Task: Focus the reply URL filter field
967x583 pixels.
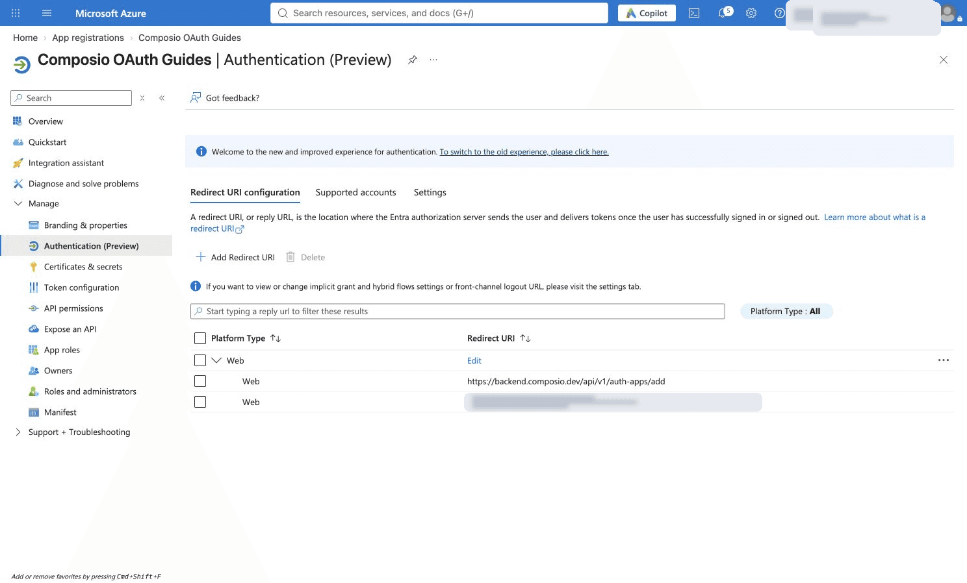Action: tap(458, 311)
